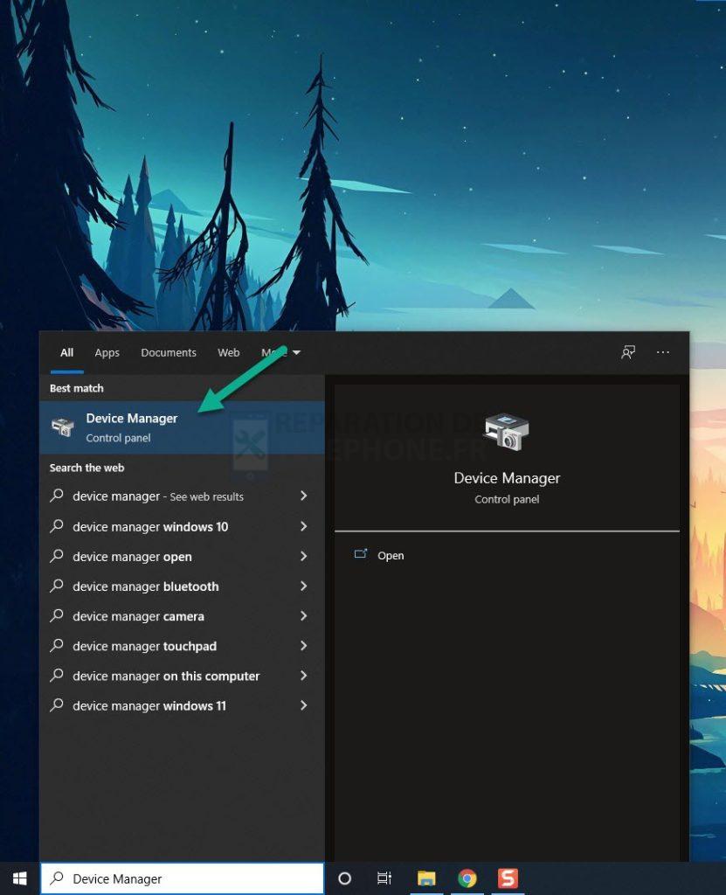
Task: Expand the device manager windows 10 suggestion
Action: tap(303, 526)
